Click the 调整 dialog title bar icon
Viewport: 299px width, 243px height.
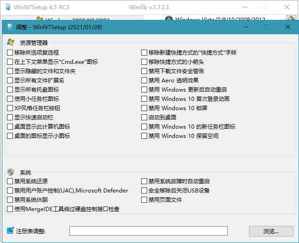10,27
